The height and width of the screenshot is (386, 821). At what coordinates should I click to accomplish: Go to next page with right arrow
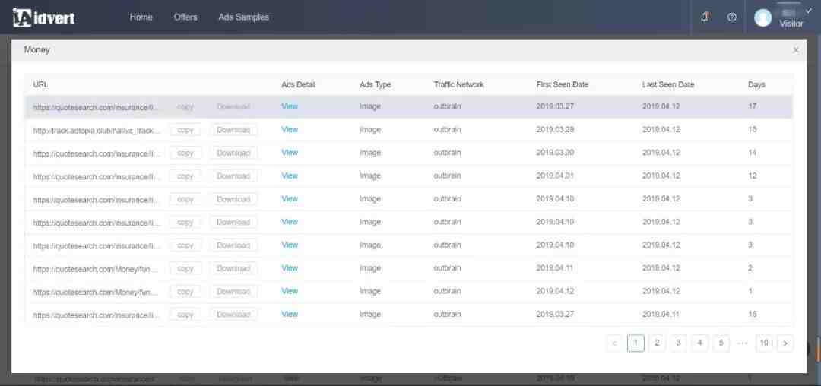pos(785,343)
